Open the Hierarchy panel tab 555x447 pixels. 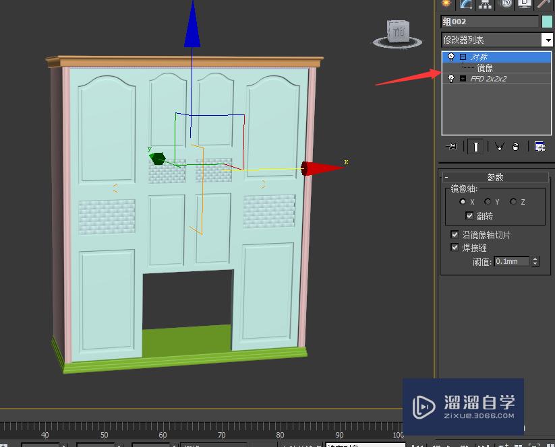[486, 3]
